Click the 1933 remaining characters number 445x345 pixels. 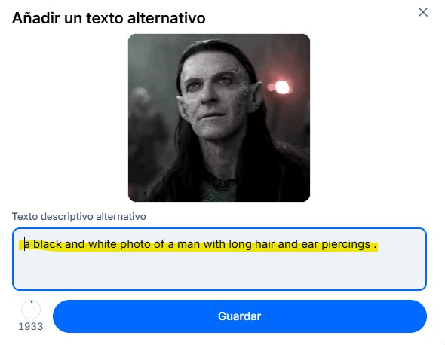coord(31,327)
